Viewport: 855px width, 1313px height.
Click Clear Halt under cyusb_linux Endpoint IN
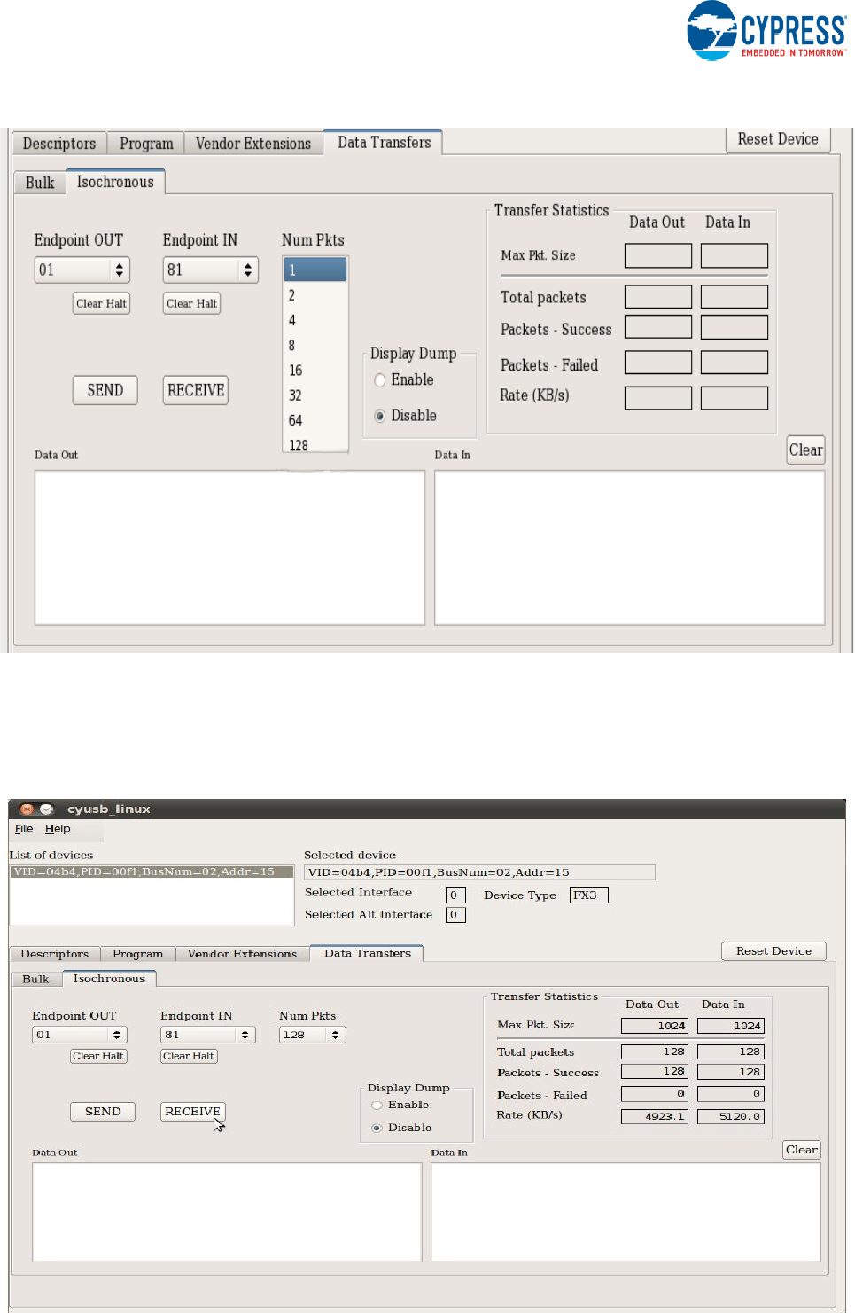click(x=189, y=1056)
